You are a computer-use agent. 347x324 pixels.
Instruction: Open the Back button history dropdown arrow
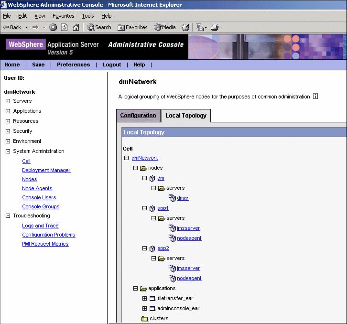pos(27,28)
